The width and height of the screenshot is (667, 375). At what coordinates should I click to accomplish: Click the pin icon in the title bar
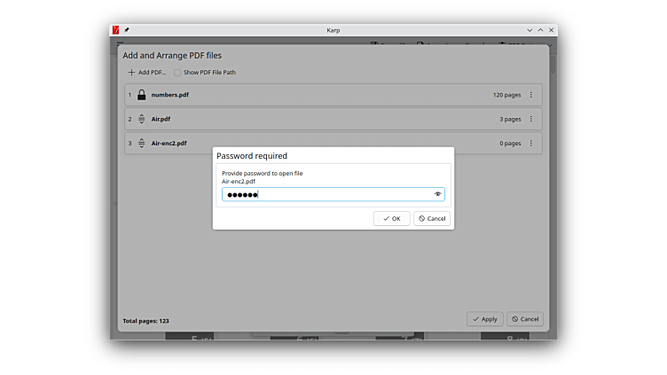(x=127, y=30)
